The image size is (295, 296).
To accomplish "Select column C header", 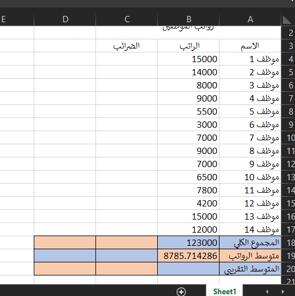I will (x=127, y=19).
